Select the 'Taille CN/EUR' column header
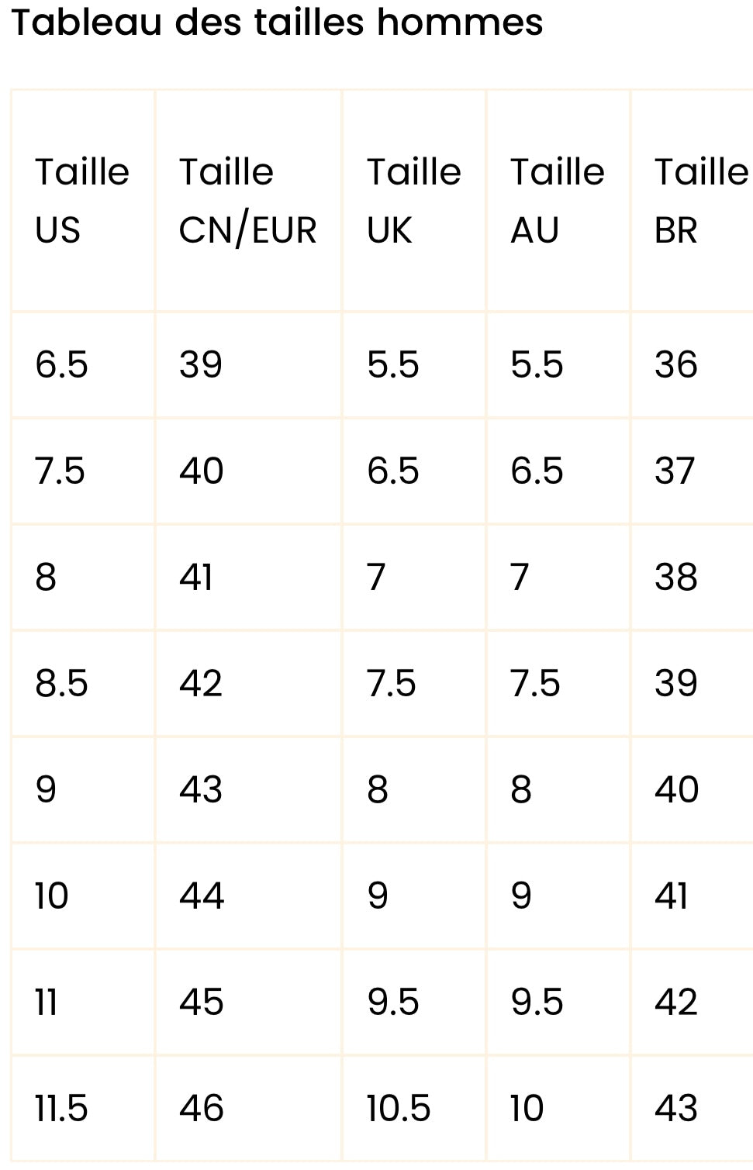Screen dimensions: 753x1170 click(x=248, y=201)
